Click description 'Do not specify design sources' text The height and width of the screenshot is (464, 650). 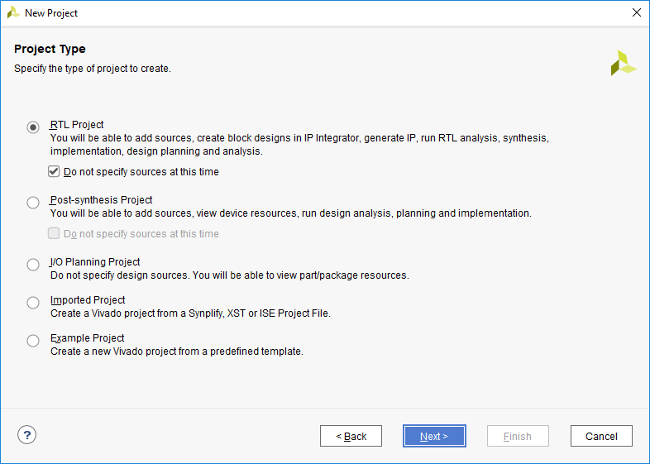pyautogui.click(x=230, y=275)
